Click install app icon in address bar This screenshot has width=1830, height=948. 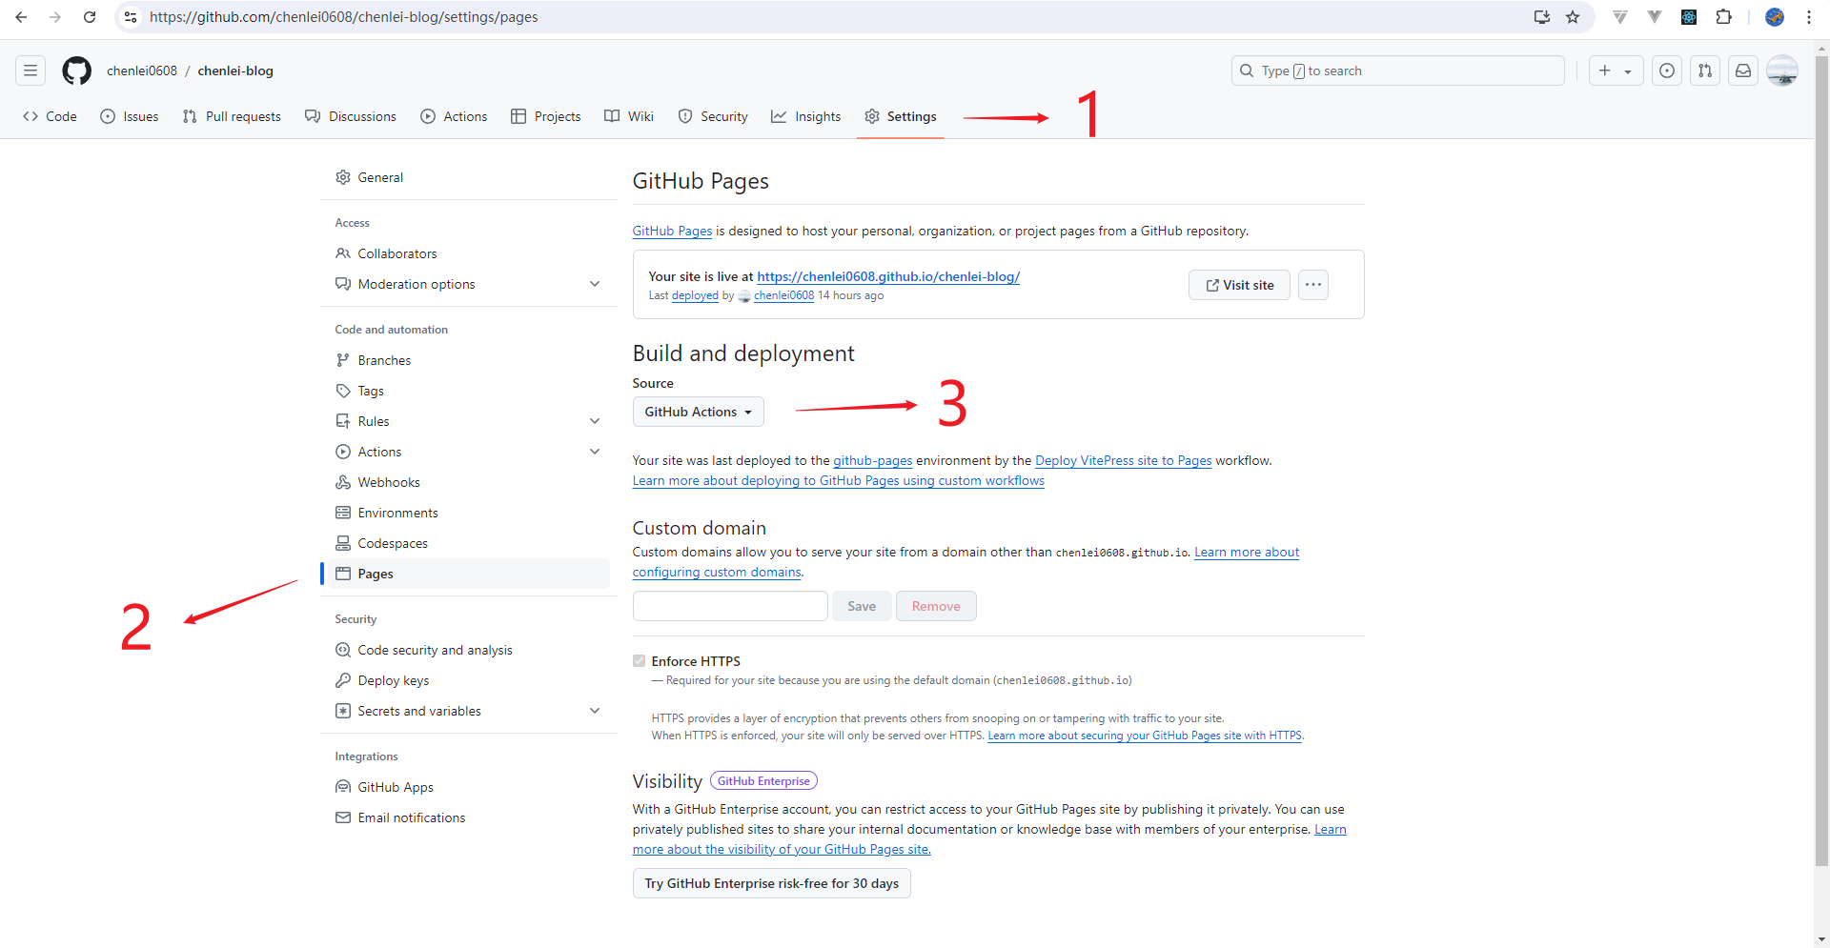[1541, 17]
